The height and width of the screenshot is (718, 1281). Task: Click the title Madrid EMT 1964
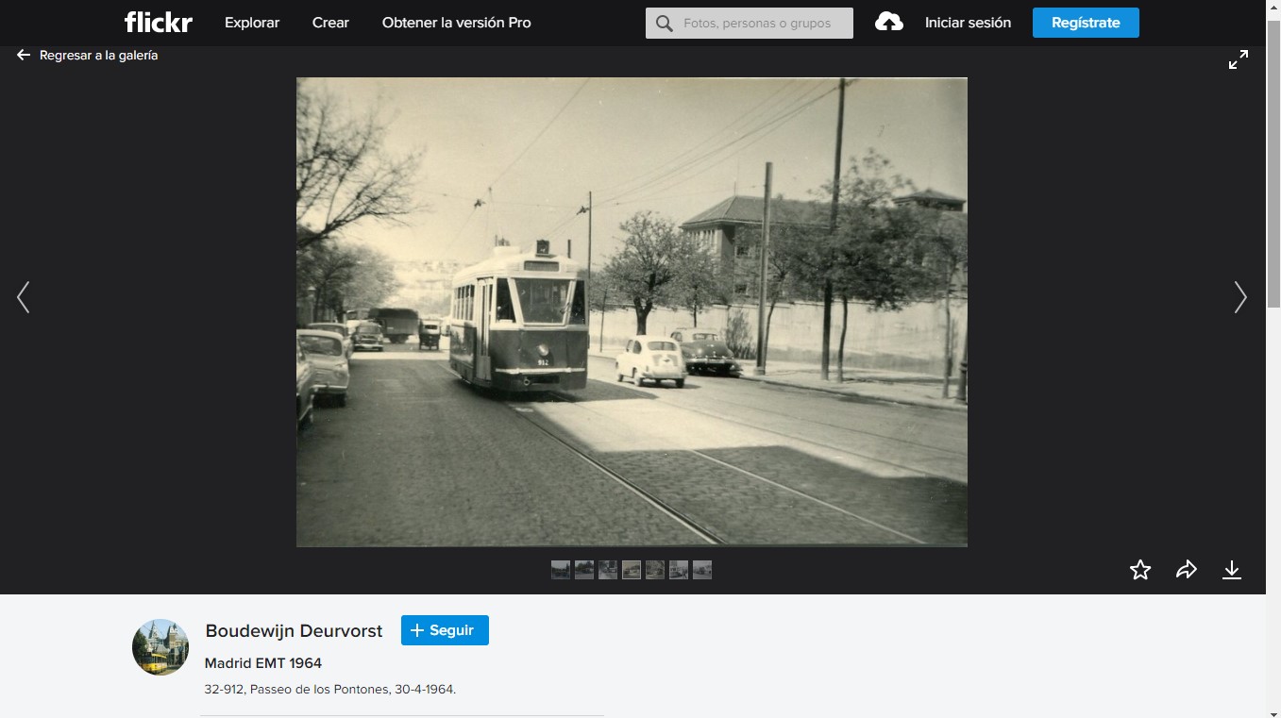coord(263,663)
